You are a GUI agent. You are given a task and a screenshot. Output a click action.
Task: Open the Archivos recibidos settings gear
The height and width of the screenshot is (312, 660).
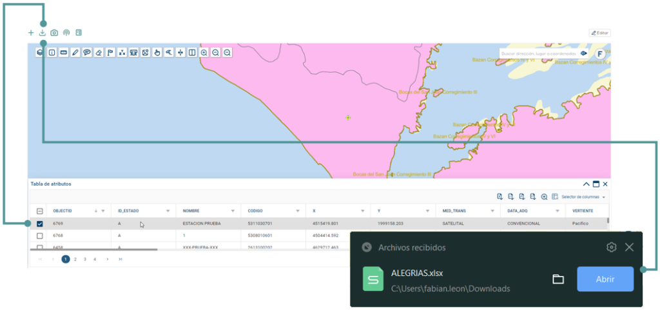tap(611, 247)
